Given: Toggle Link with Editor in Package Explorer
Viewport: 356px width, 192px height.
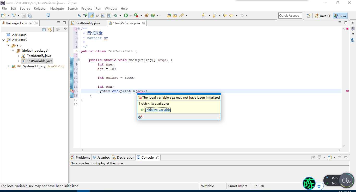Looking at the screenshot, I should coord(50,30).
